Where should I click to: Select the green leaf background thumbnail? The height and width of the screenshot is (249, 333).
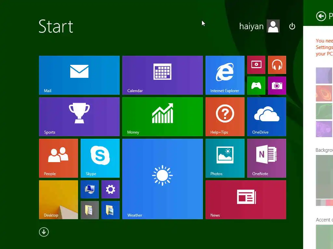tap(324, 111)
